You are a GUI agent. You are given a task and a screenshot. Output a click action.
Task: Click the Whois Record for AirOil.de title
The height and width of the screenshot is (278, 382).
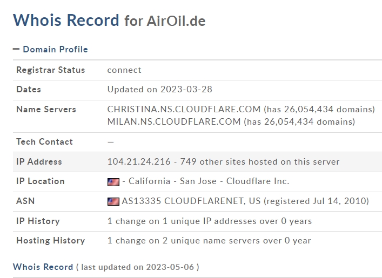tap(109, 20)
